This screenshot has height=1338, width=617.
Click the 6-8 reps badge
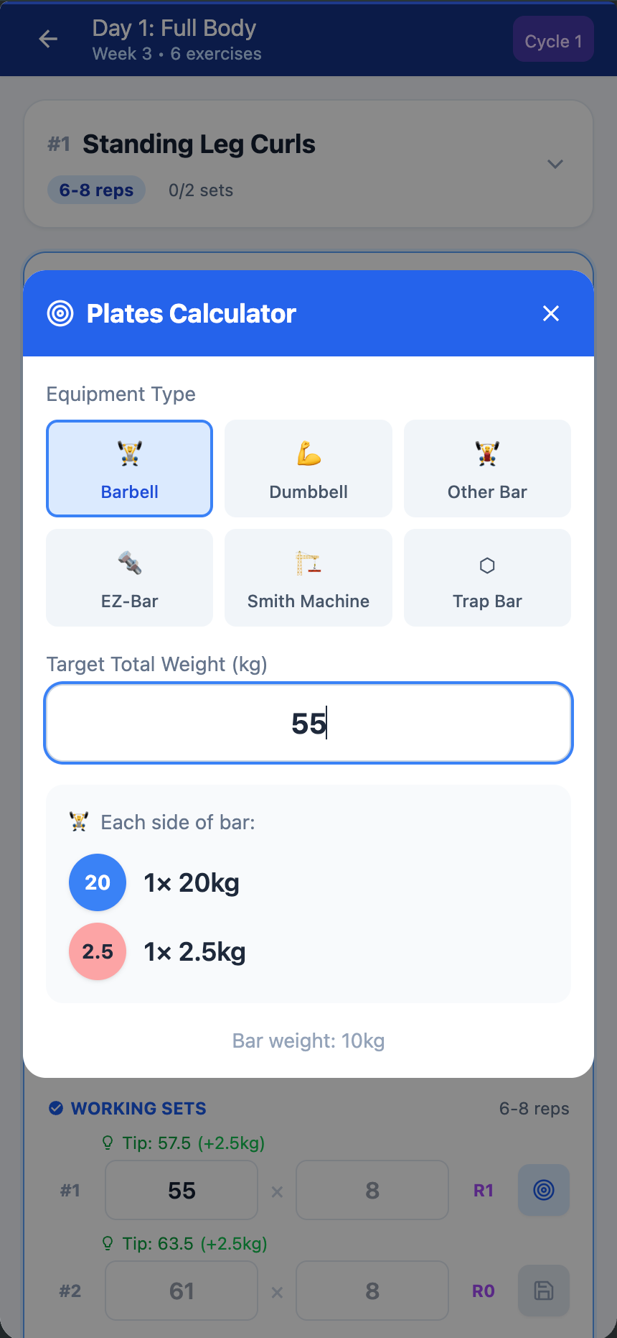(x=96, y=190)
